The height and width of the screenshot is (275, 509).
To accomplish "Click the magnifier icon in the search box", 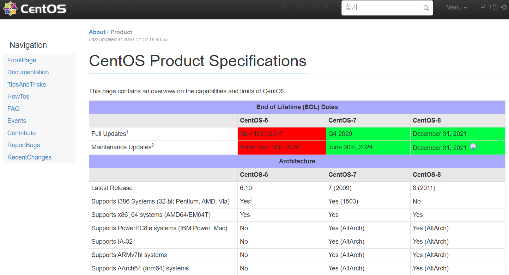I will point(426,8).
